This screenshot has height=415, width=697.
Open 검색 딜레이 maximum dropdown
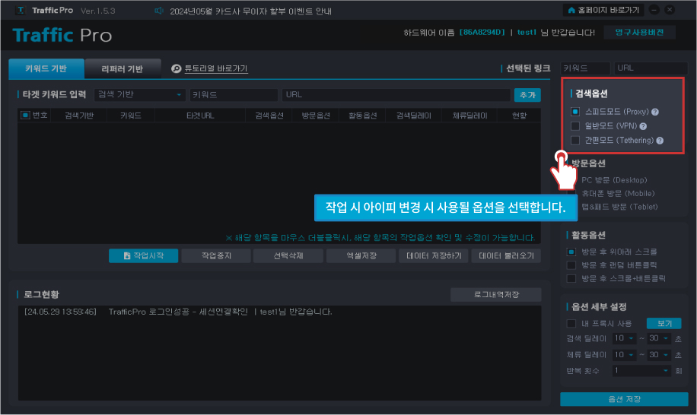pyautogui.click(x=659, y=338)
